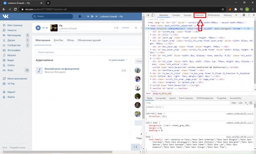256x154 pixels.
Task: Expand the head element node
Action: [149, 25]
